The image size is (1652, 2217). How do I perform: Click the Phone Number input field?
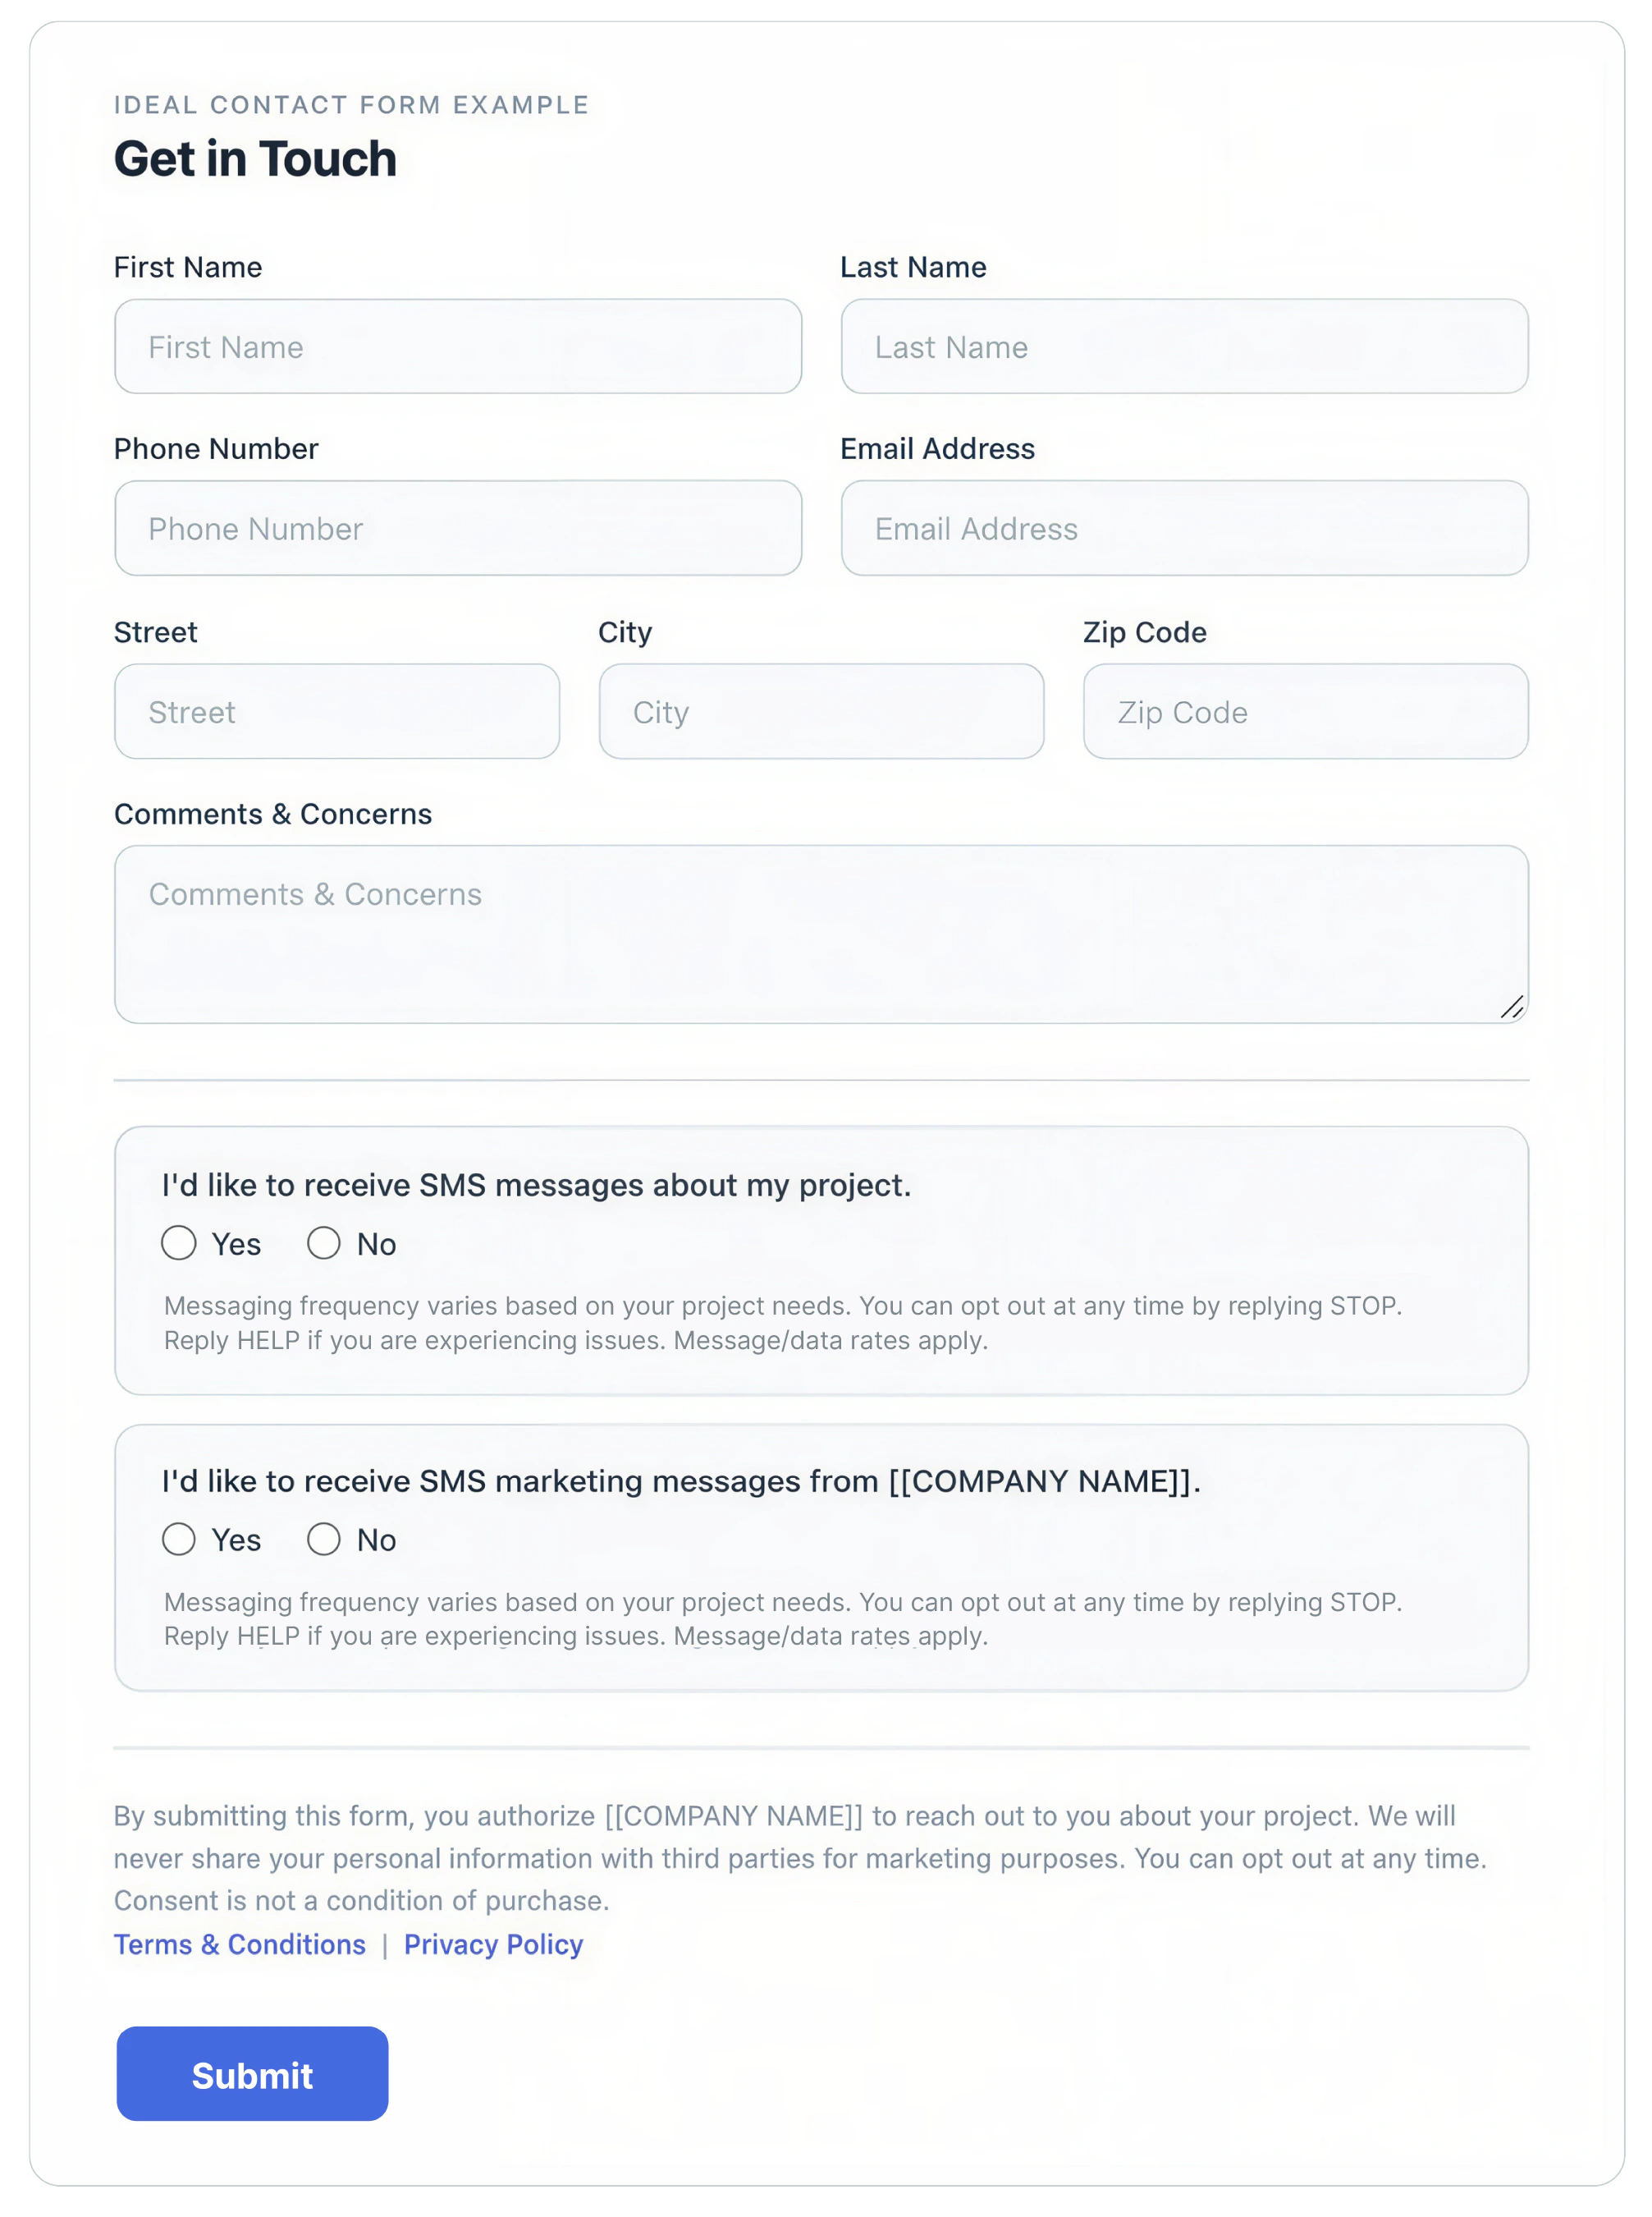point(458,528)
